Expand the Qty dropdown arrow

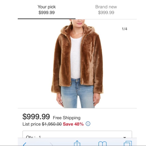pyautogui.click(x=125, y=137)
